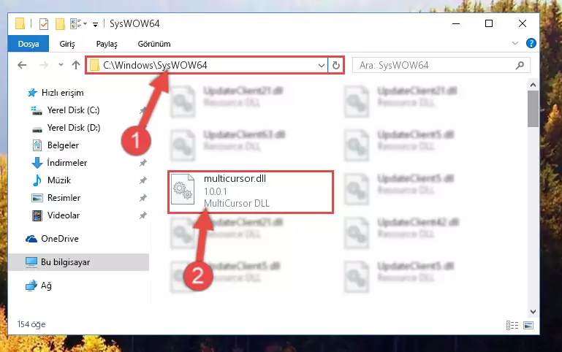Click the Properties checkmark quick access icon
This screenshot has height=352, width=562.
[43, 24]
